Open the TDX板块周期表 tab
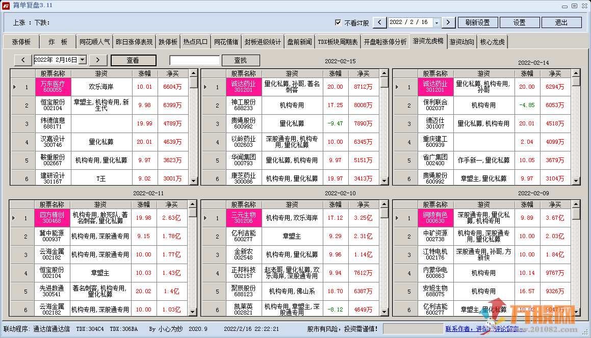 coord(338,42)
